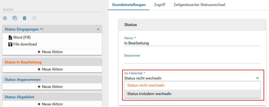Collapse the Status Eingegangen section chevron
This screenshot has height=107, width=269.
(x=98, y=29)
